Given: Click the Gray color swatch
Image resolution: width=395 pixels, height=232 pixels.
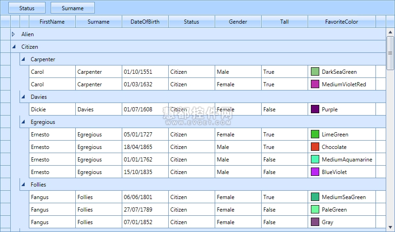Looking at the screenshot, I should coord(315,222).
